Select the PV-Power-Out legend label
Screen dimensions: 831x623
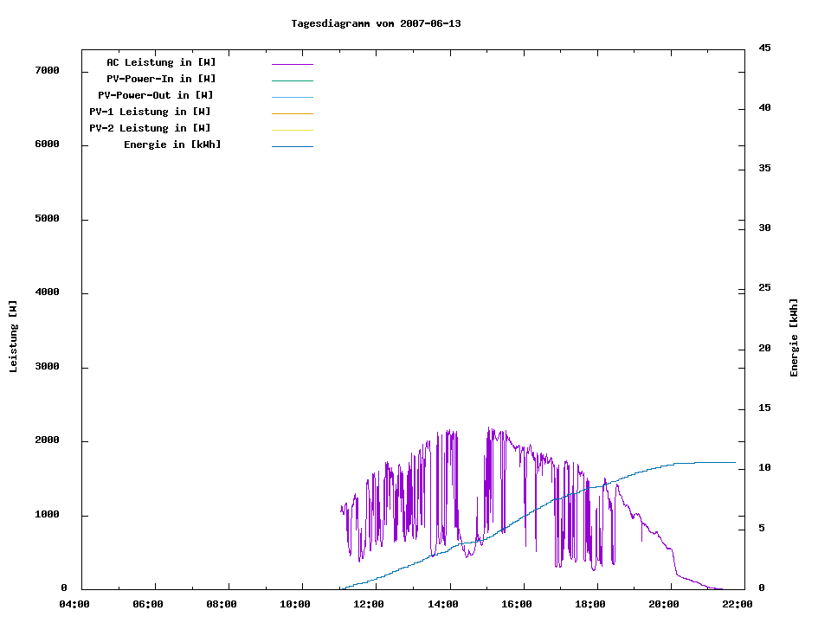(156, 95)
